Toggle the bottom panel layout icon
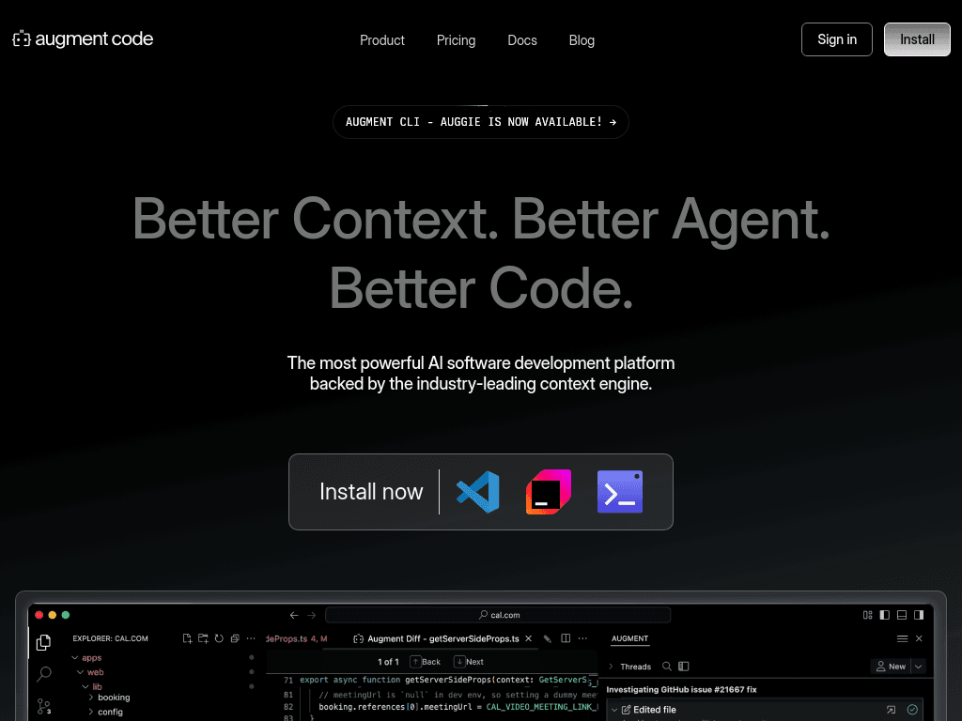The image size is (962, 721). point(901,615)
